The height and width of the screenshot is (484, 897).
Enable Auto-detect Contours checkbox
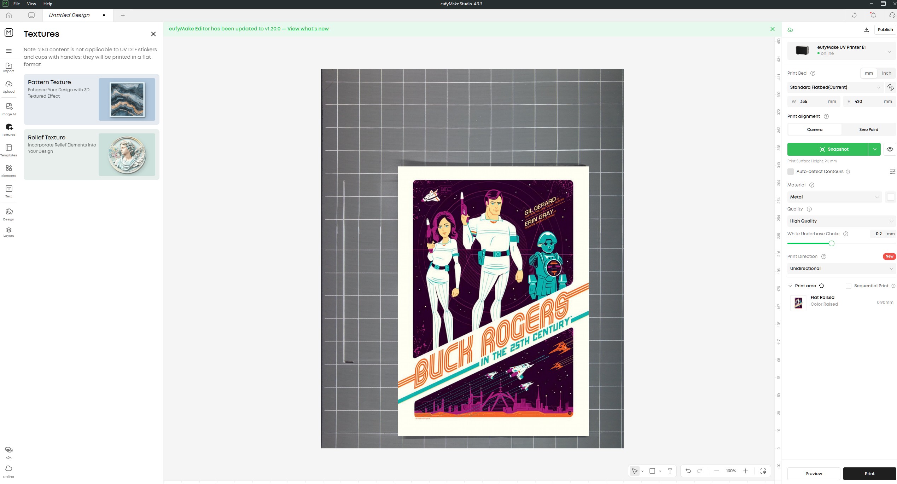(x=791, y=172)
